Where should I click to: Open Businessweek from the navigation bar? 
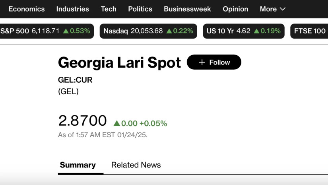point(187,9)
